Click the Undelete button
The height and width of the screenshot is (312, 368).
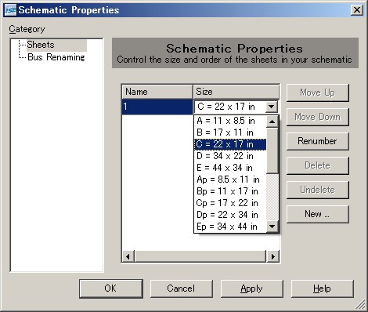pos(318,190)
